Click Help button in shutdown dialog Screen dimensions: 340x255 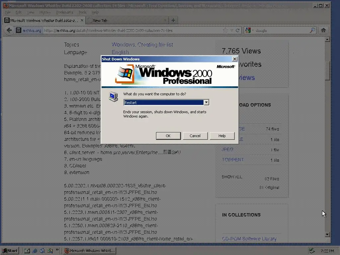[222, 136]
